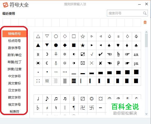151x124 pixels.
Task: Insert the hollow square symbol □
Action: (74, 36)
